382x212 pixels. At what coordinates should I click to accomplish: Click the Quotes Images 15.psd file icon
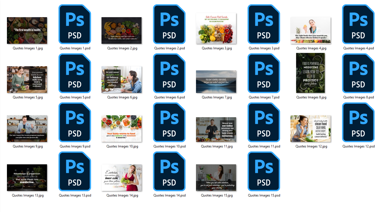click(264, 171)
